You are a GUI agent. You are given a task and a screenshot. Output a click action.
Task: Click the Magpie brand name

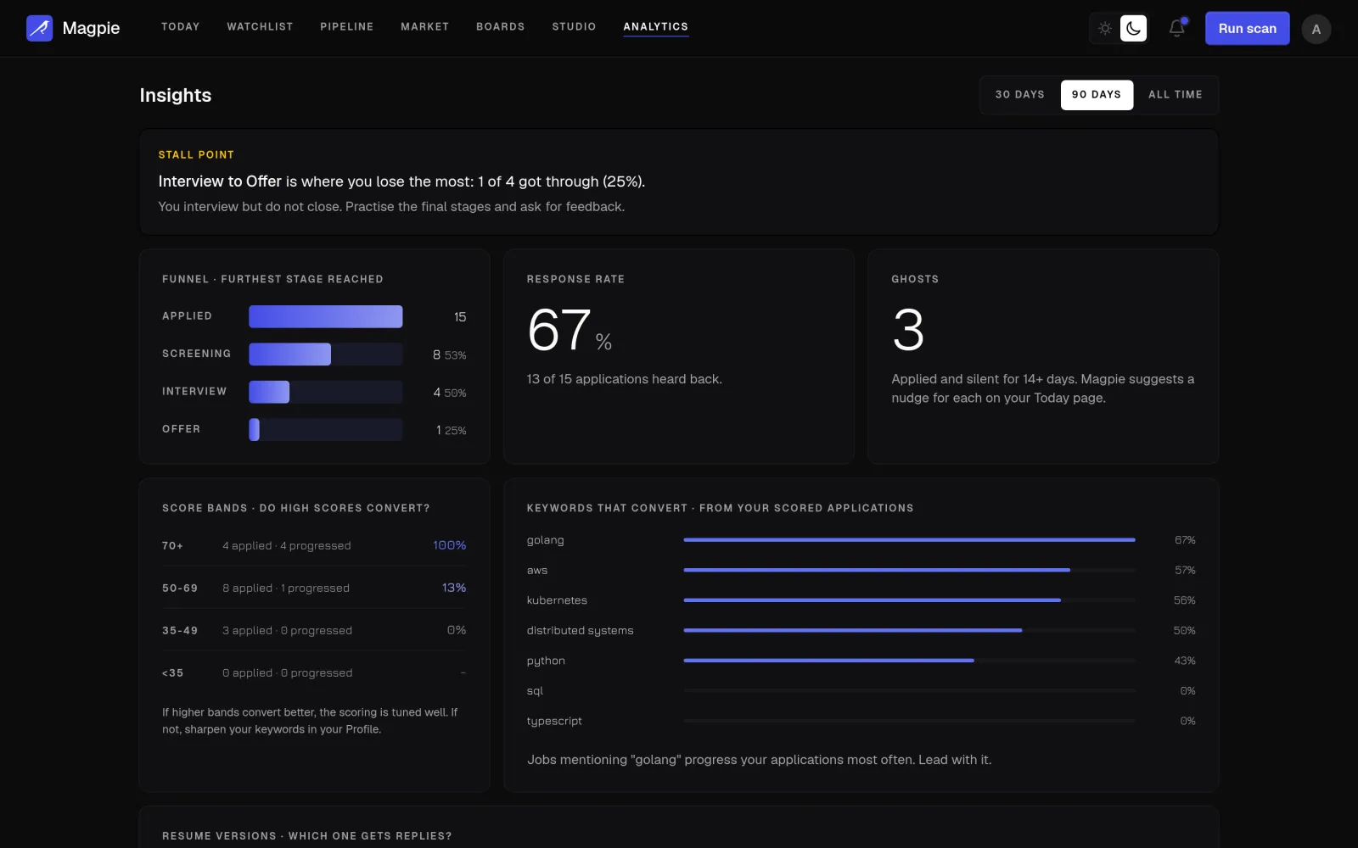[92, 28]
